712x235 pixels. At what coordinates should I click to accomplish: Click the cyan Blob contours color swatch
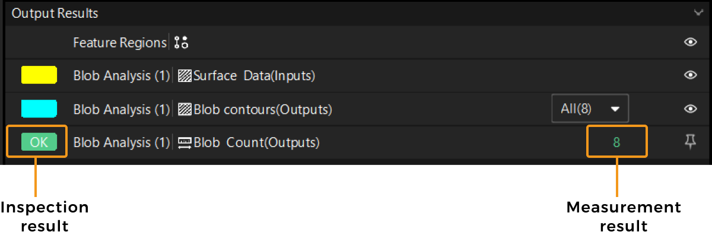click(39, 109)
